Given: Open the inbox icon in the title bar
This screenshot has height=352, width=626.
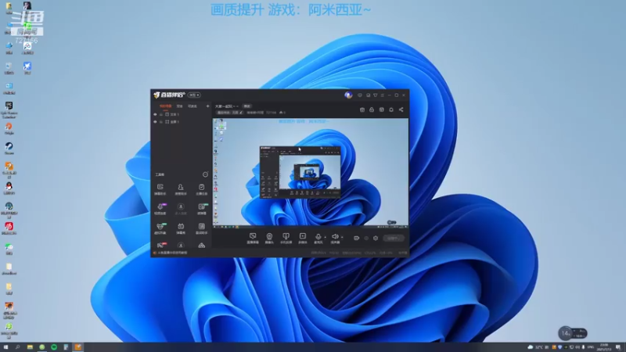Looking at the screenshot, I should (x=368, y=95).
